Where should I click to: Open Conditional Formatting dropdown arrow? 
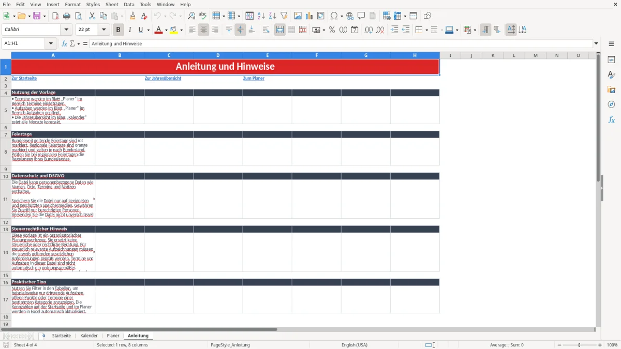coord(475,30)
